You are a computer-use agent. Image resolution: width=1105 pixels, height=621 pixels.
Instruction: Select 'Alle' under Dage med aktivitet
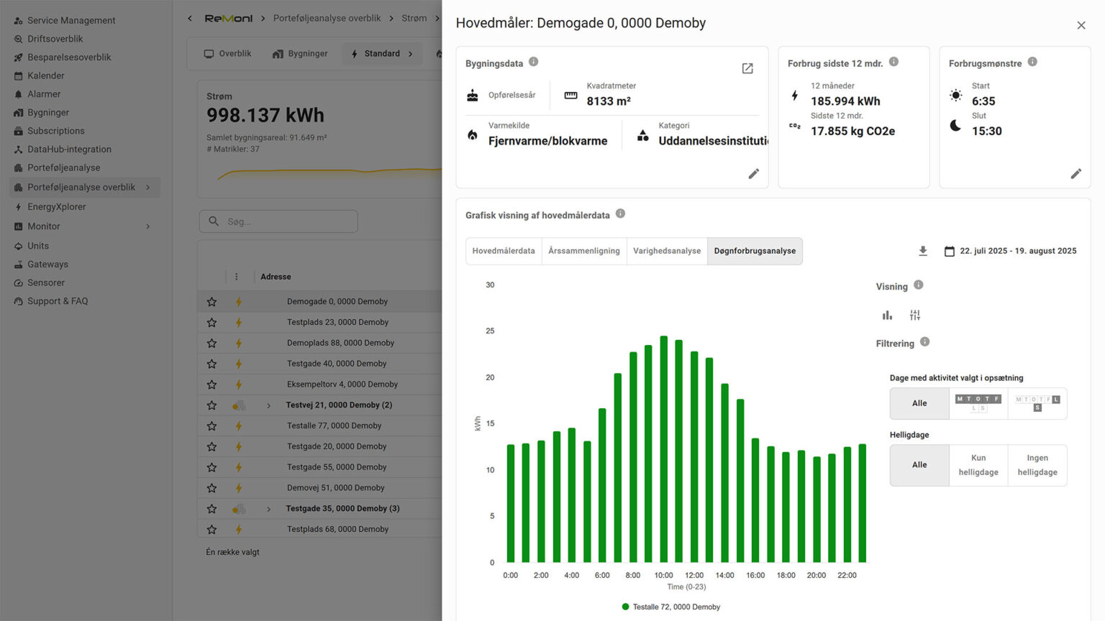[919, 403]
